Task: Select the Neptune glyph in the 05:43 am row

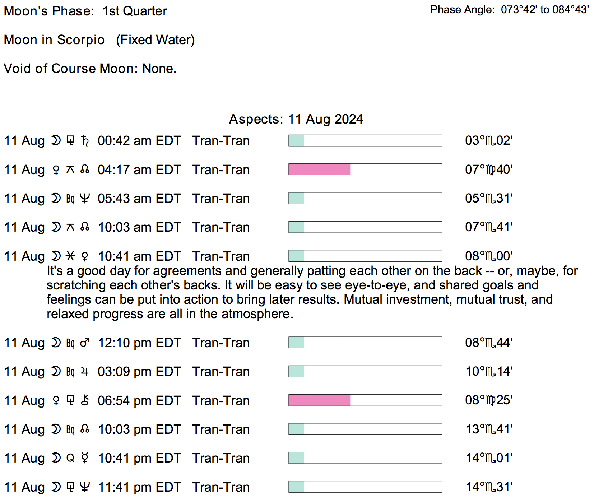Action: (85, 199)
